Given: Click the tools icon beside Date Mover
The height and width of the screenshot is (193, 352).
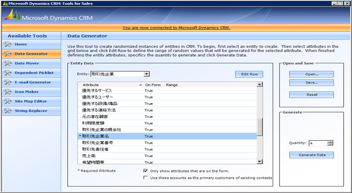Looking at the screenshot, I should pos(8,63).
